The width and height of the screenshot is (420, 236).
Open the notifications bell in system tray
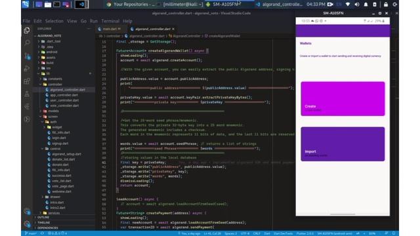pos(366,5)
